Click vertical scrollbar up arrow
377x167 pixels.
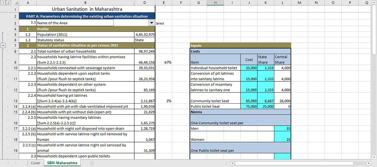point(374,3)
